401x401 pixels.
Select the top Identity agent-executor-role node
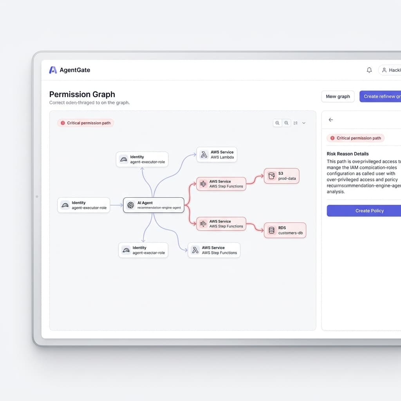[x=142, y=159]
